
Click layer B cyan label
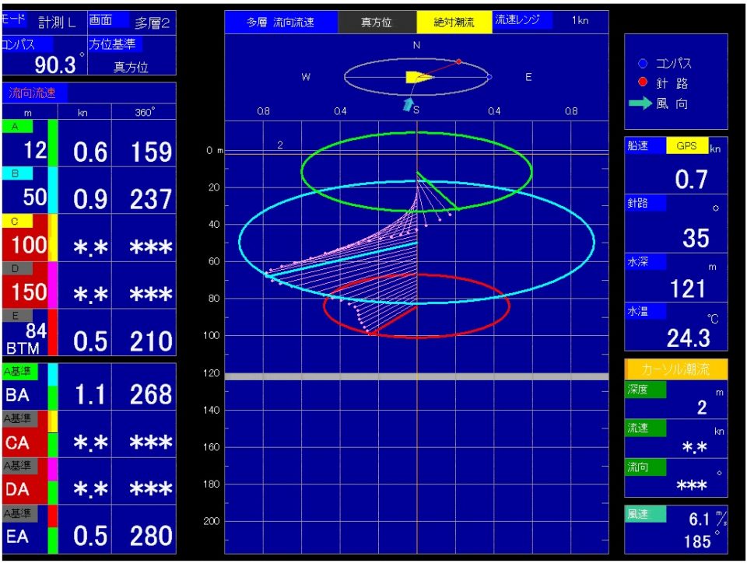point(17,173)
